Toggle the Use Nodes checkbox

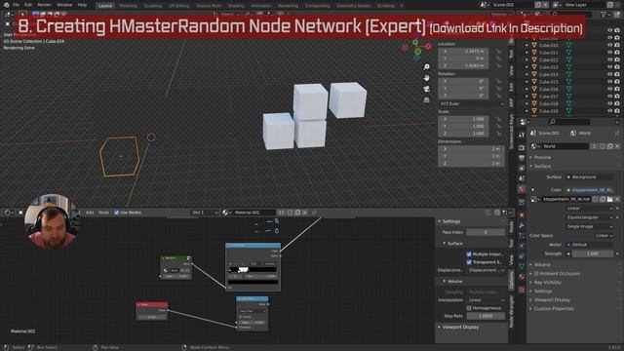tap(117, 213)
